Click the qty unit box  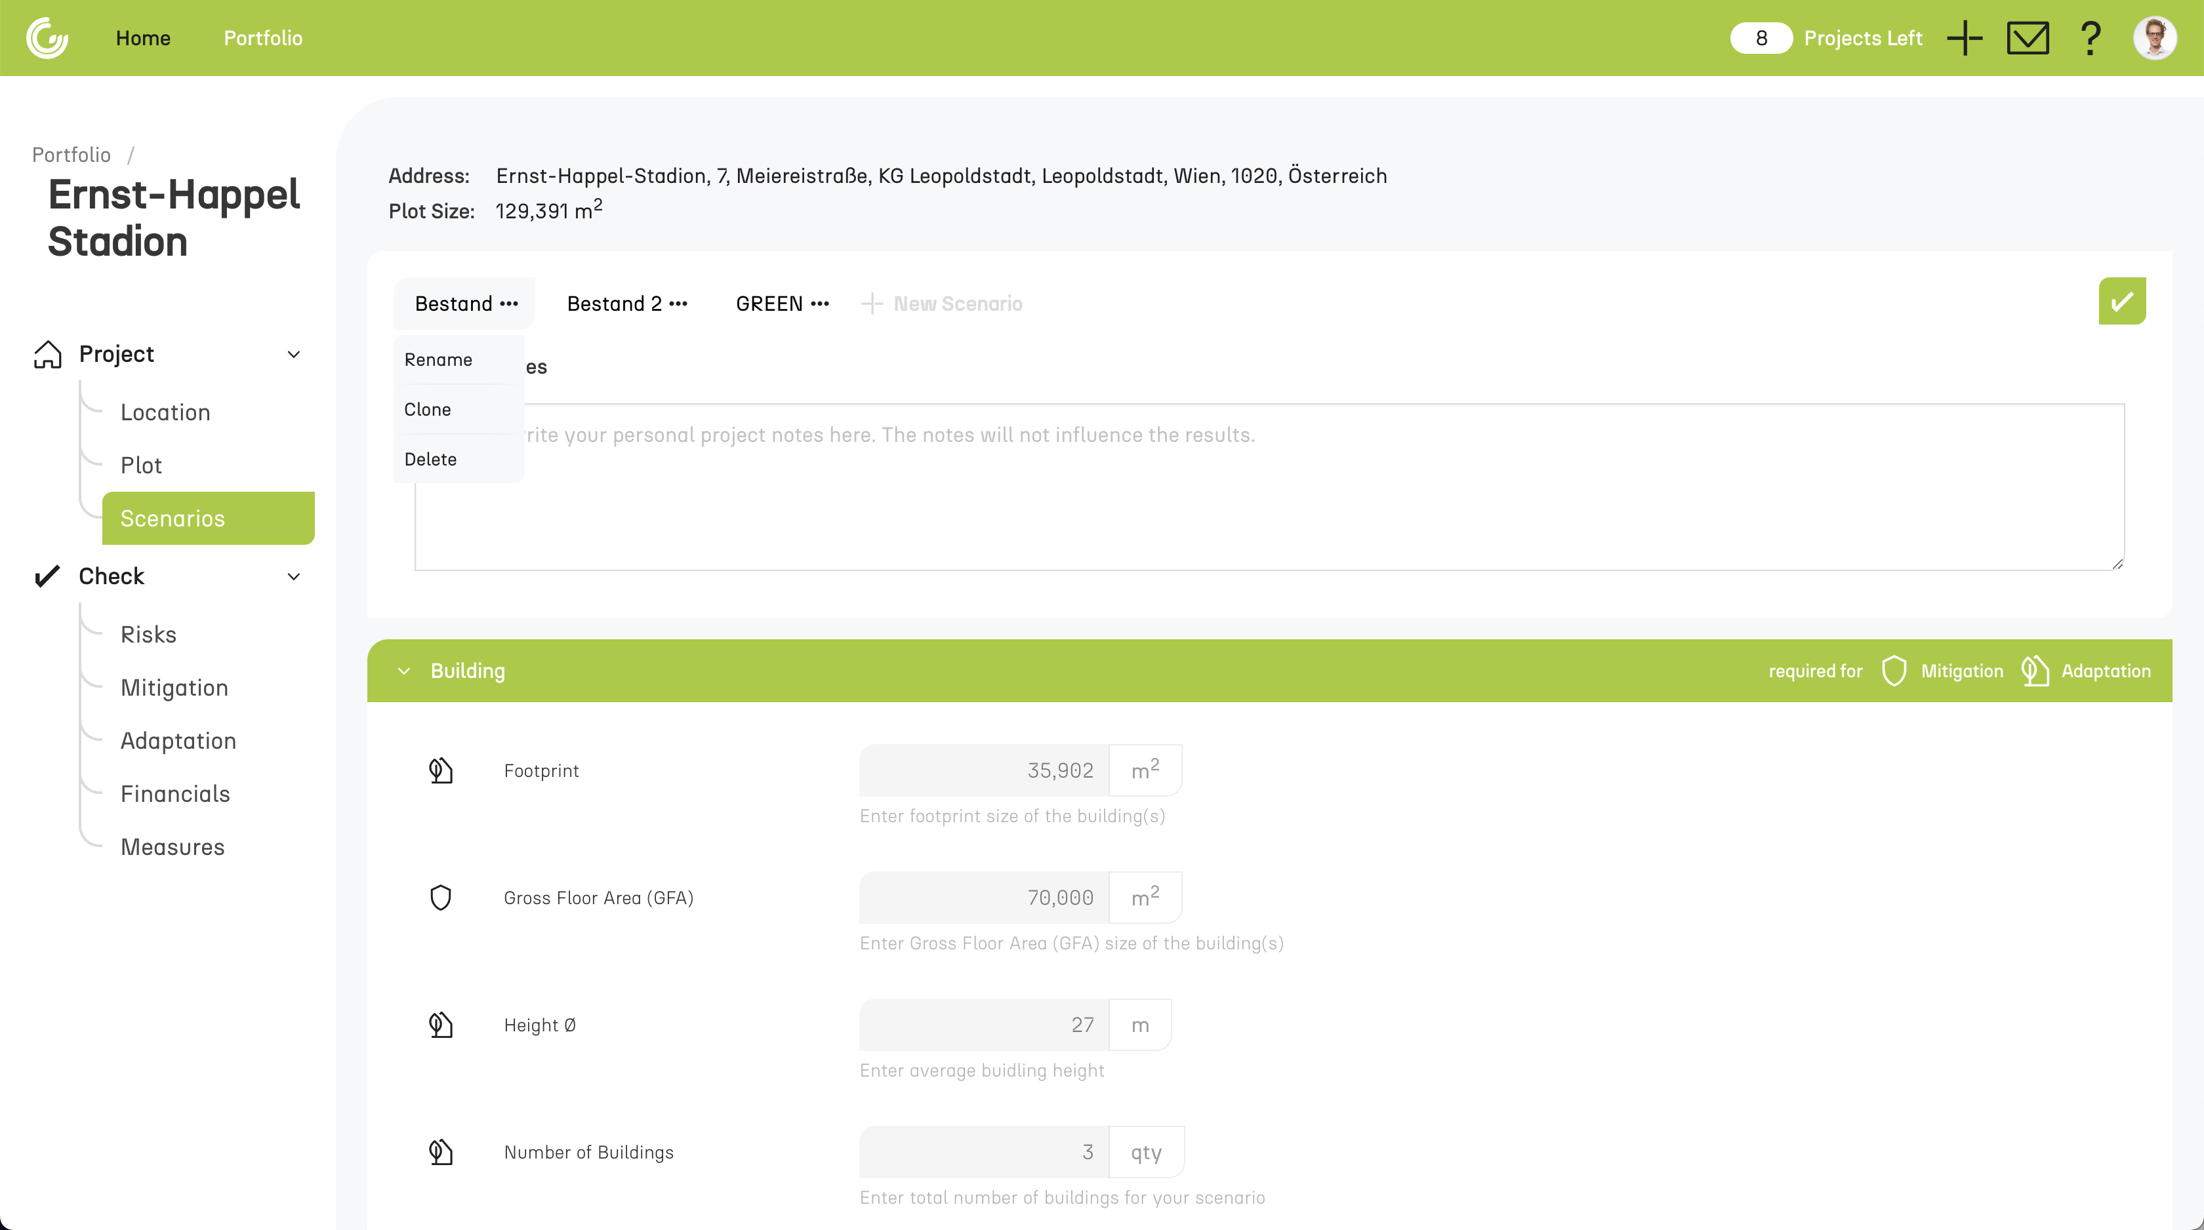pyautogui.click(x=1146, y=1151)
